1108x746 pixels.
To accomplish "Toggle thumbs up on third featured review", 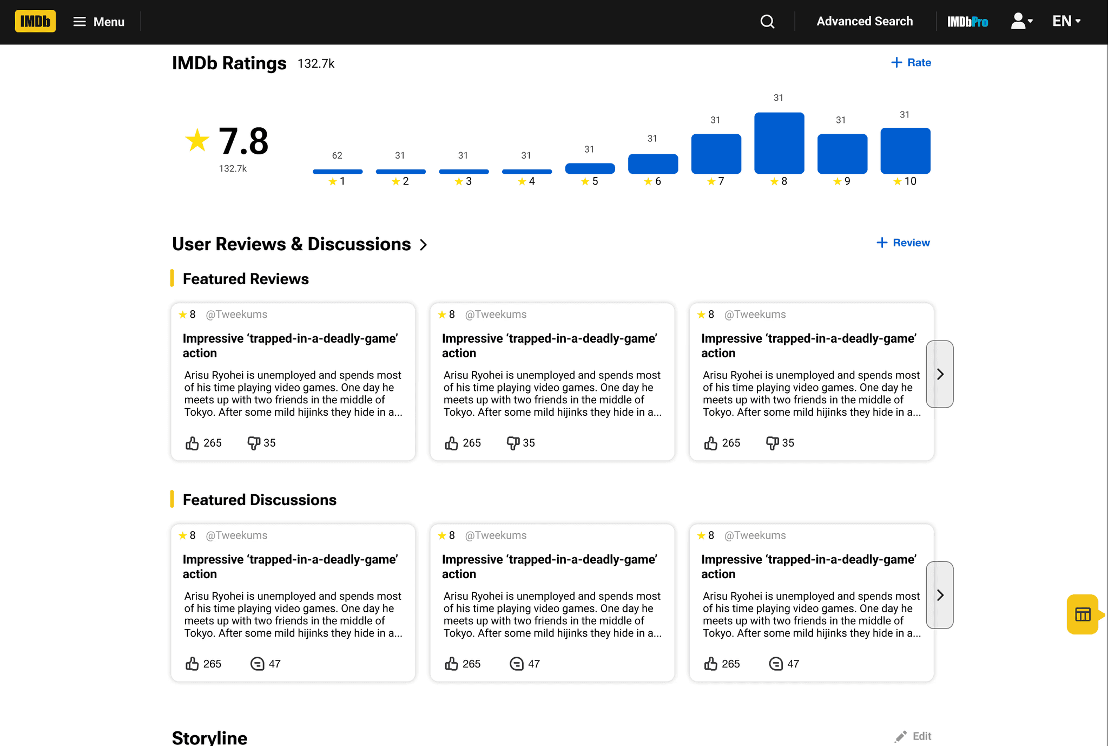I will 710,443.
